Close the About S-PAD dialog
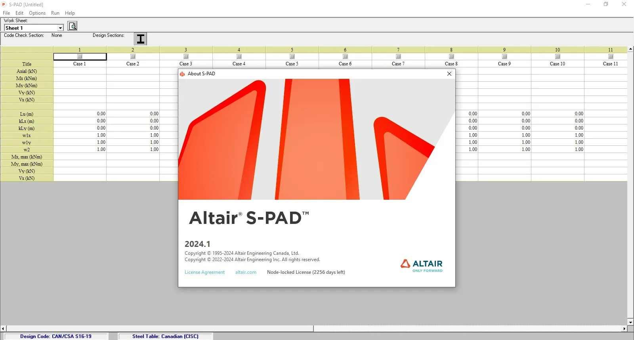 click(x=449, y=74)
